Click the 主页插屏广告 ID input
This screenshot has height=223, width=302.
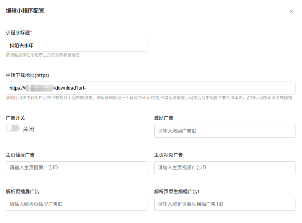pyautogui.click(x=76, y=168)
